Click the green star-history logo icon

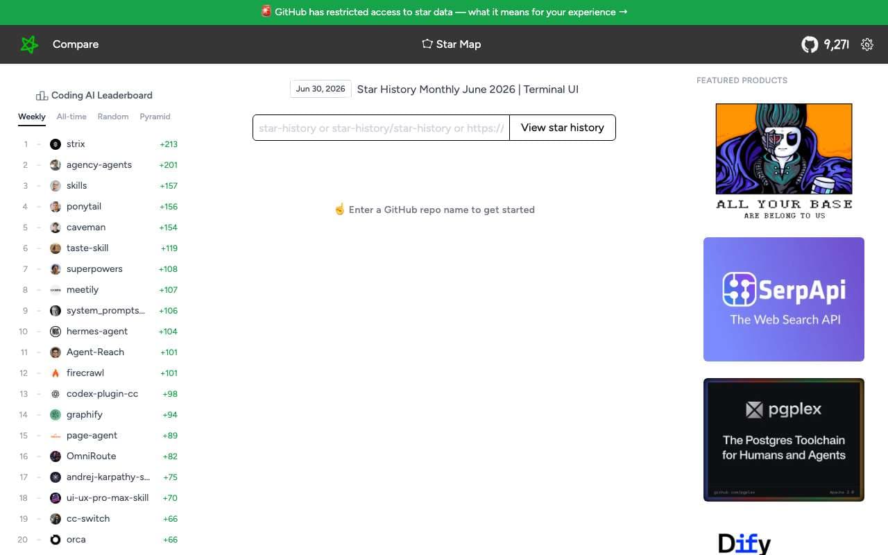(29, 44)
